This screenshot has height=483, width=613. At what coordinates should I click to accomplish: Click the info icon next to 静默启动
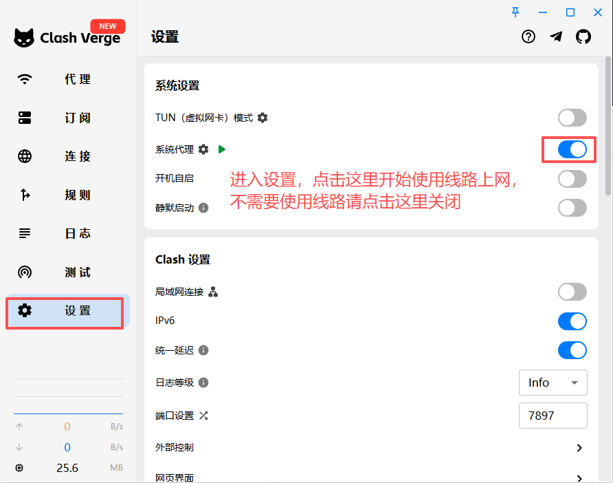(203, 207)
